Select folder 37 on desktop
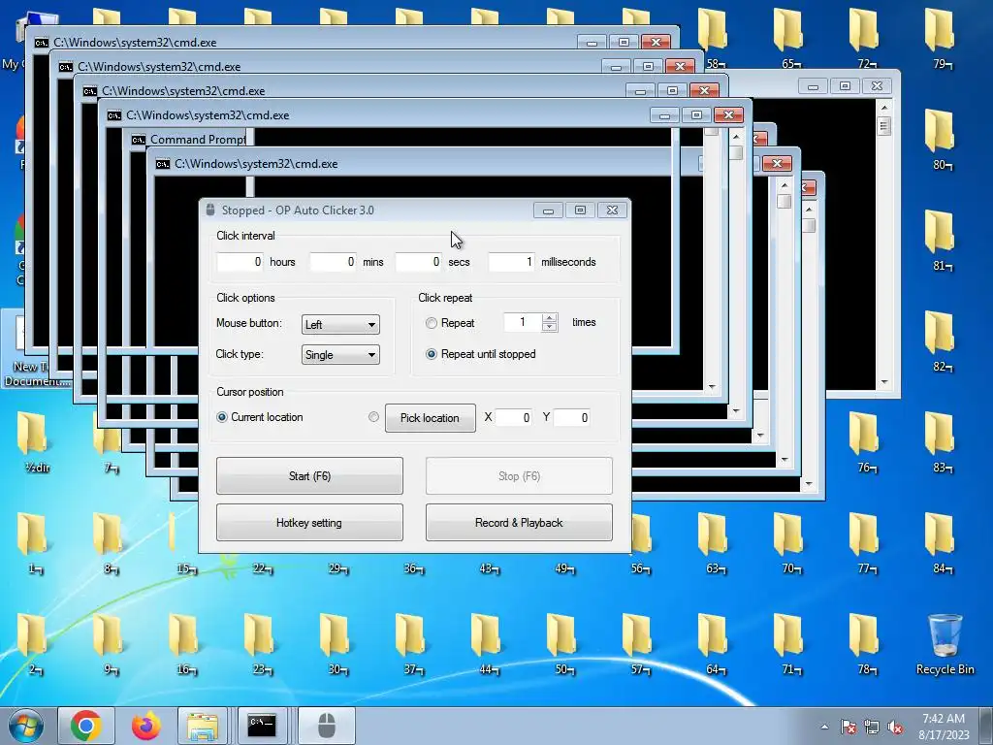The height and width of the screenshot is (745, 993). [x=410, y=643]
